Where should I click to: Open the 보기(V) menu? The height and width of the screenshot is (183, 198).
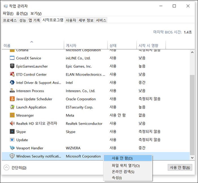[36, 13]
